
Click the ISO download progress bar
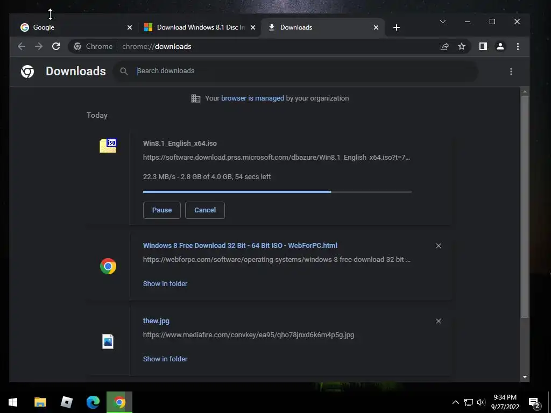click(277, 192)
